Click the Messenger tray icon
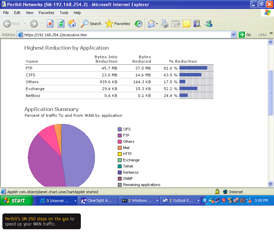Screen dimensions: 274x234 pos(212,200)
